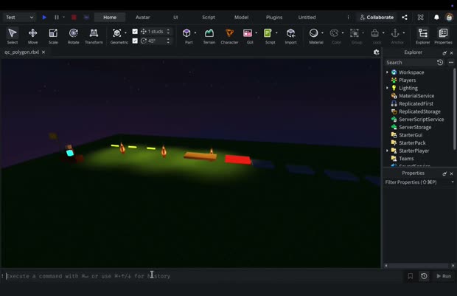Screen dimensions: 457x296
Task: Open Filter Properties options arrow
Action: (453, 182)
